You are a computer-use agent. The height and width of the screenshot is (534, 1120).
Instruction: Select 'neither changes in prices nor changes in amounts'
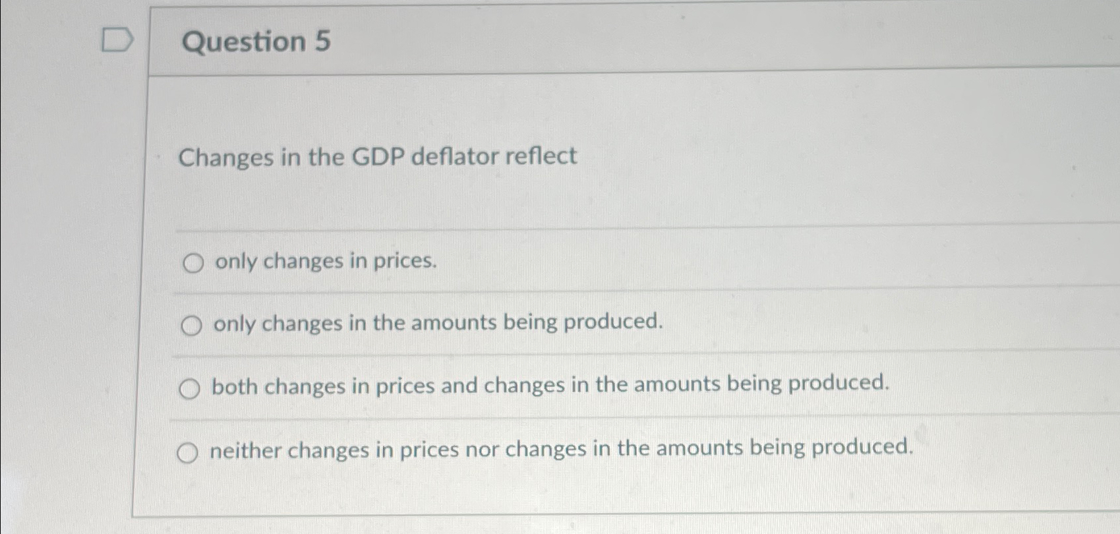(189, 452)
